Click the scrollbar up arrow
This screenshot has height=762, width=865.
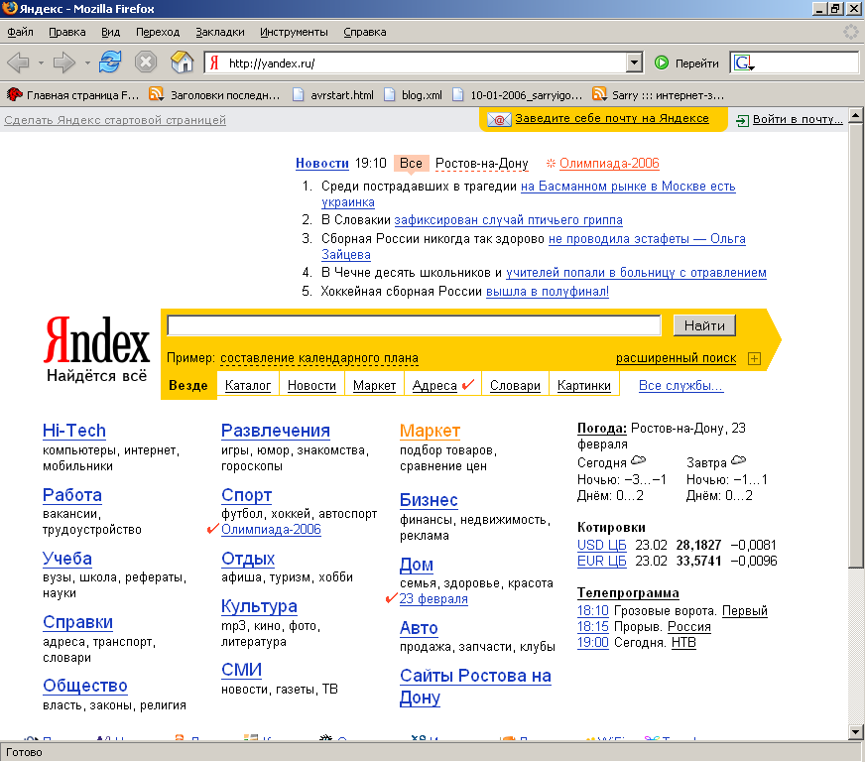tap(856, 115)
